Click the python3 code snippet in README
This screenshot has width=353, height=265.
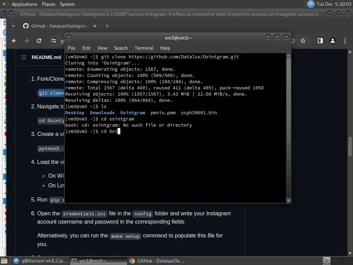[51, 149]
